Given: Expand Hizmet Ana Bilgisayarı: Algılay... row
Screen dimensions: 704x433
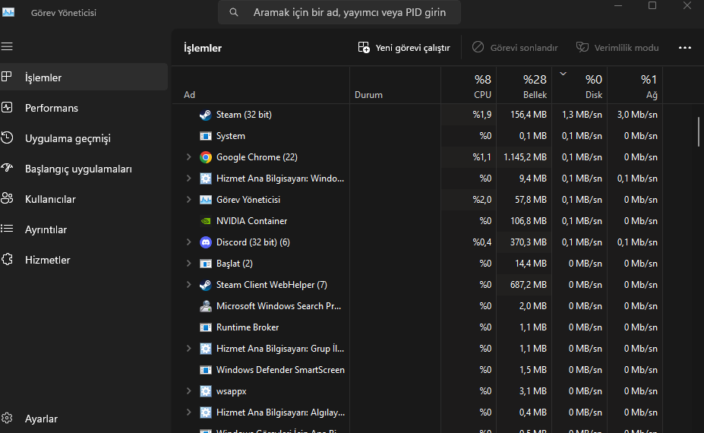Looking at the screenshot, I should [x=188, y=412].
